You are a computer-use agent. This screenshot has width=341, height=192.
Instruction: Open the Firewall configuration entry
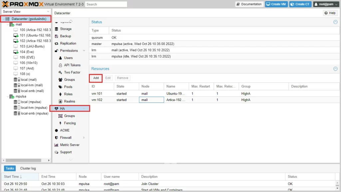66,138
